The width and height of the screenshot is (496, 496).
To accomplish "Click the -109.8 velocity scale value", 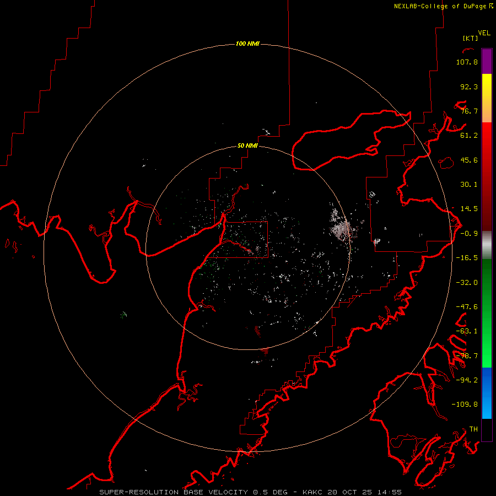I will pyautogui.click(x=465, y=405).
